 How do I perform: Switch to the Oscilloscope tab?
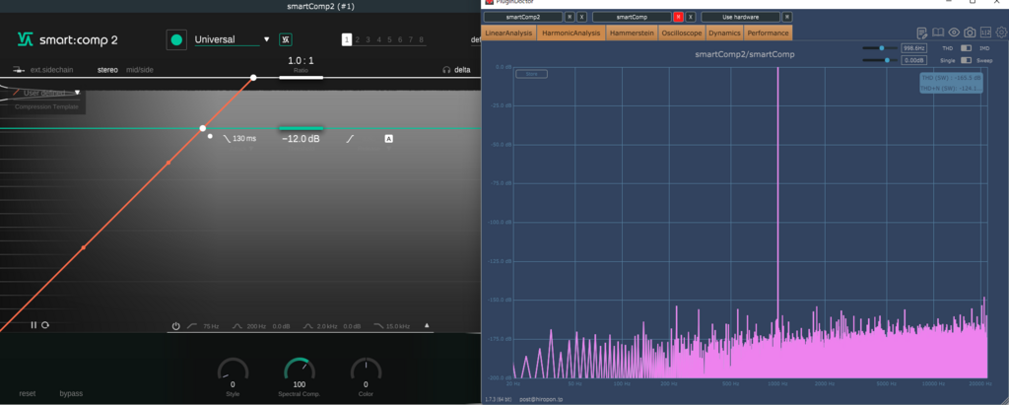(682, 33)
